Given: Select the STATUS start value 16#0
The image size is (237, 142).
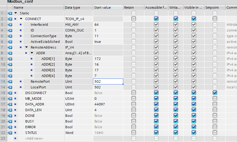Looking at the screenshot, I should point(108,133).
